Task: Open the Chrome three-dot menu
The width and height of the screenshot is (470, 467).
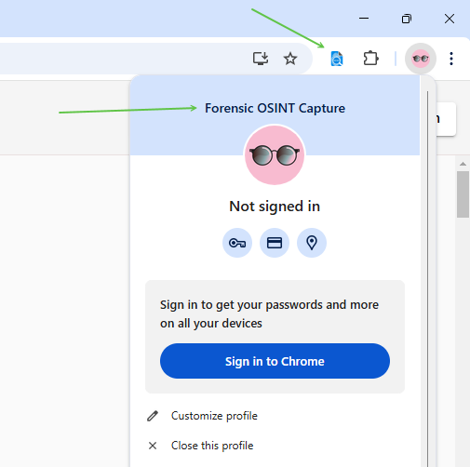Action: click(451, 59)
